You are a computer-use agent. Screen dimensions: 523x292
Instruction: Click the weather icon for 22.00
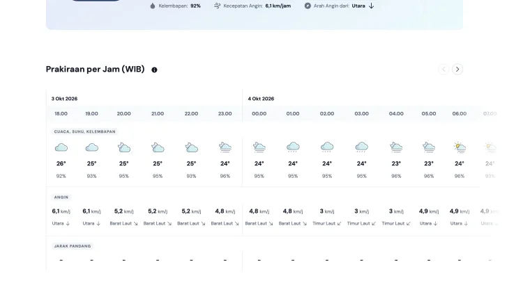coord(191,147)
